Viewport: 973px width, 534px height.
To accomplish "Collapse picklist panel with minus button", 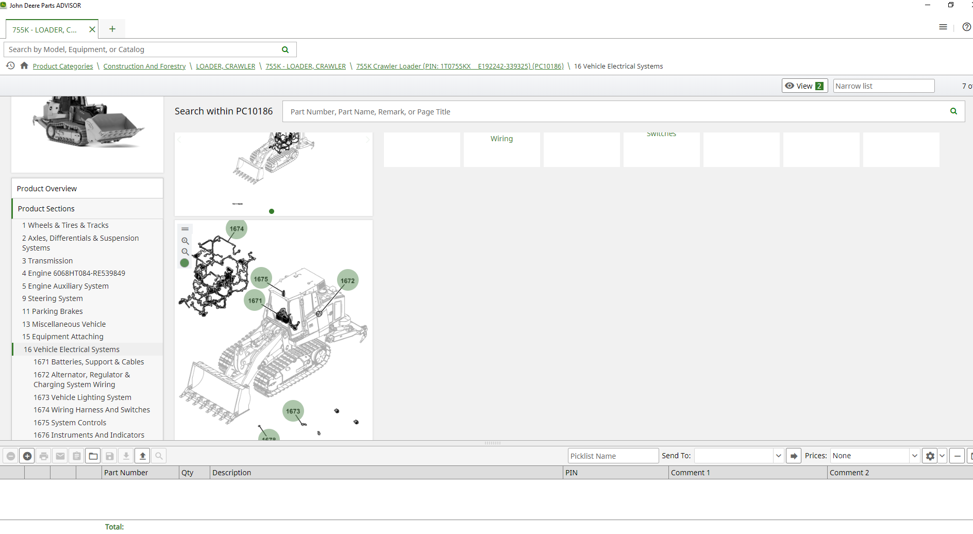I will [957, 456].
